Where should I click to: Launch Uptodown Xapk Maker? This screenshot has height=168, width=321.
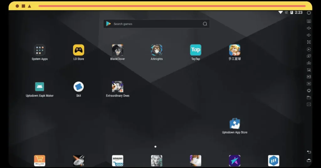coord(39,87)
